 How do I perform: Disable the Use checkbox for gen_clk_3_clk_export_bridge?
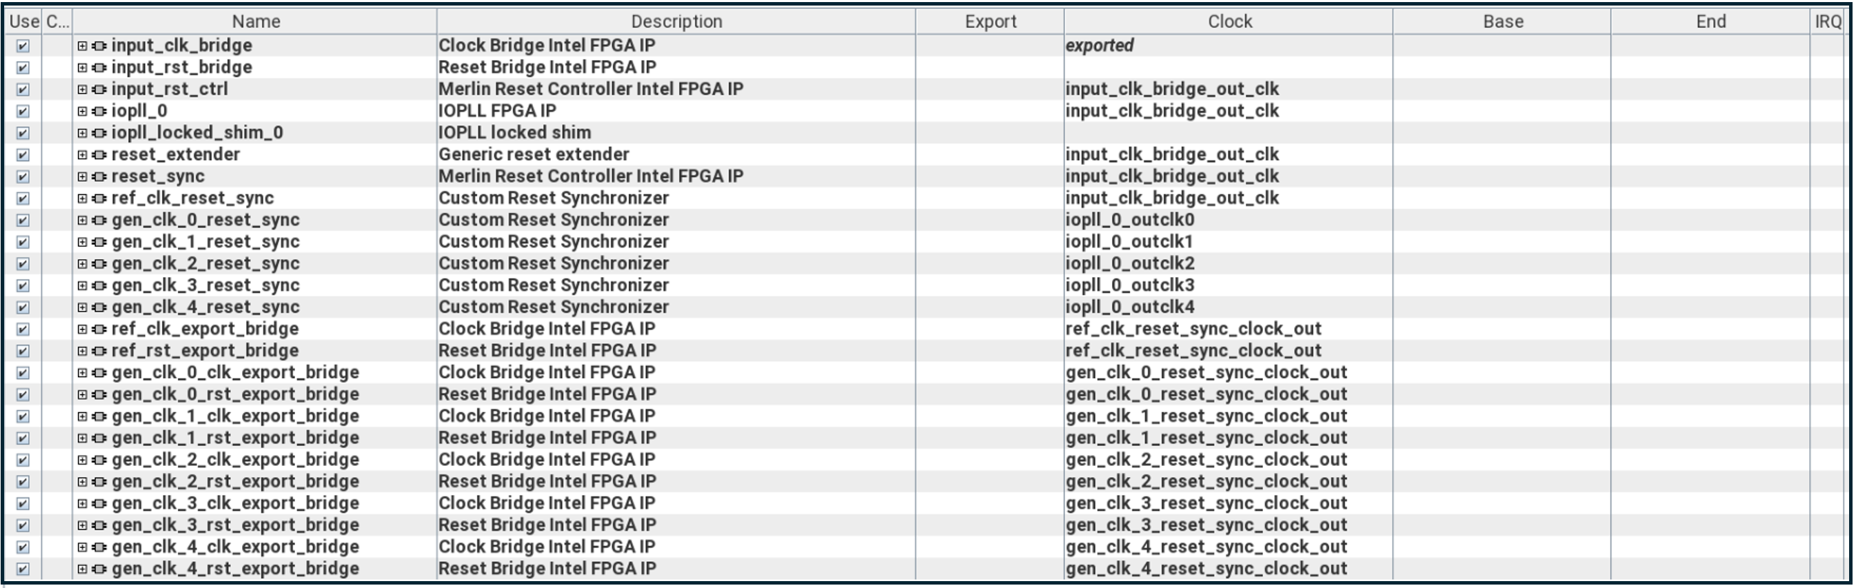click(x=23, y=504)
